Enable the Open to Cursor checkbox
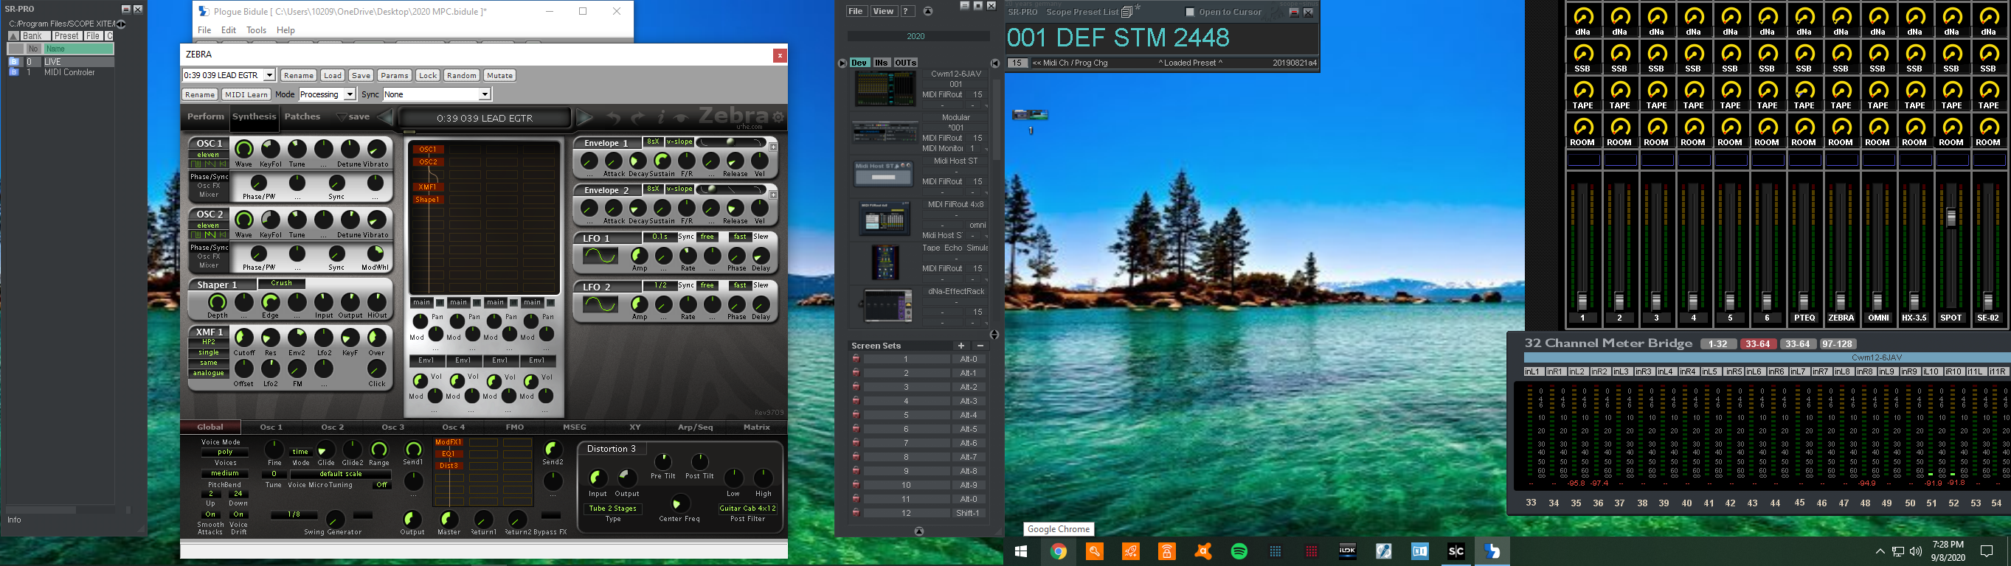 coord(1190,12)
